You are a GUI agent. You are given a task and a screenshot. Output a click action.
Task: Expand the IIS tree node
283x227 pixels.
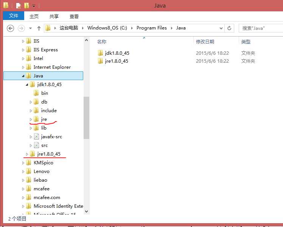[x=23, y=41]
